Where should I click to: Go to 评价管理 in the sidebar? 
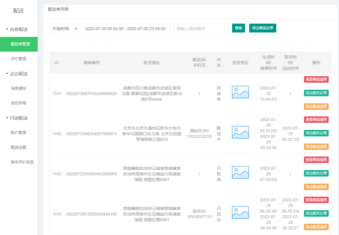click(x=19, y=59)
